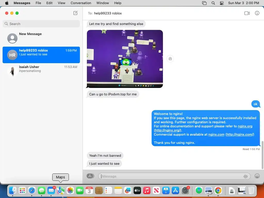The width and height of the screenshot is (264, 198).
Task: Start a video call with help99233 roblox
Action: coord(247,13)
